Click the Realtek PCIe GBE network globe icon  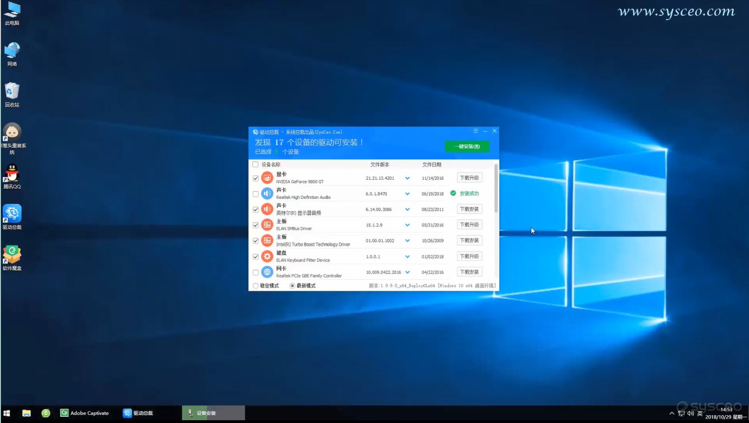[267, 272]
